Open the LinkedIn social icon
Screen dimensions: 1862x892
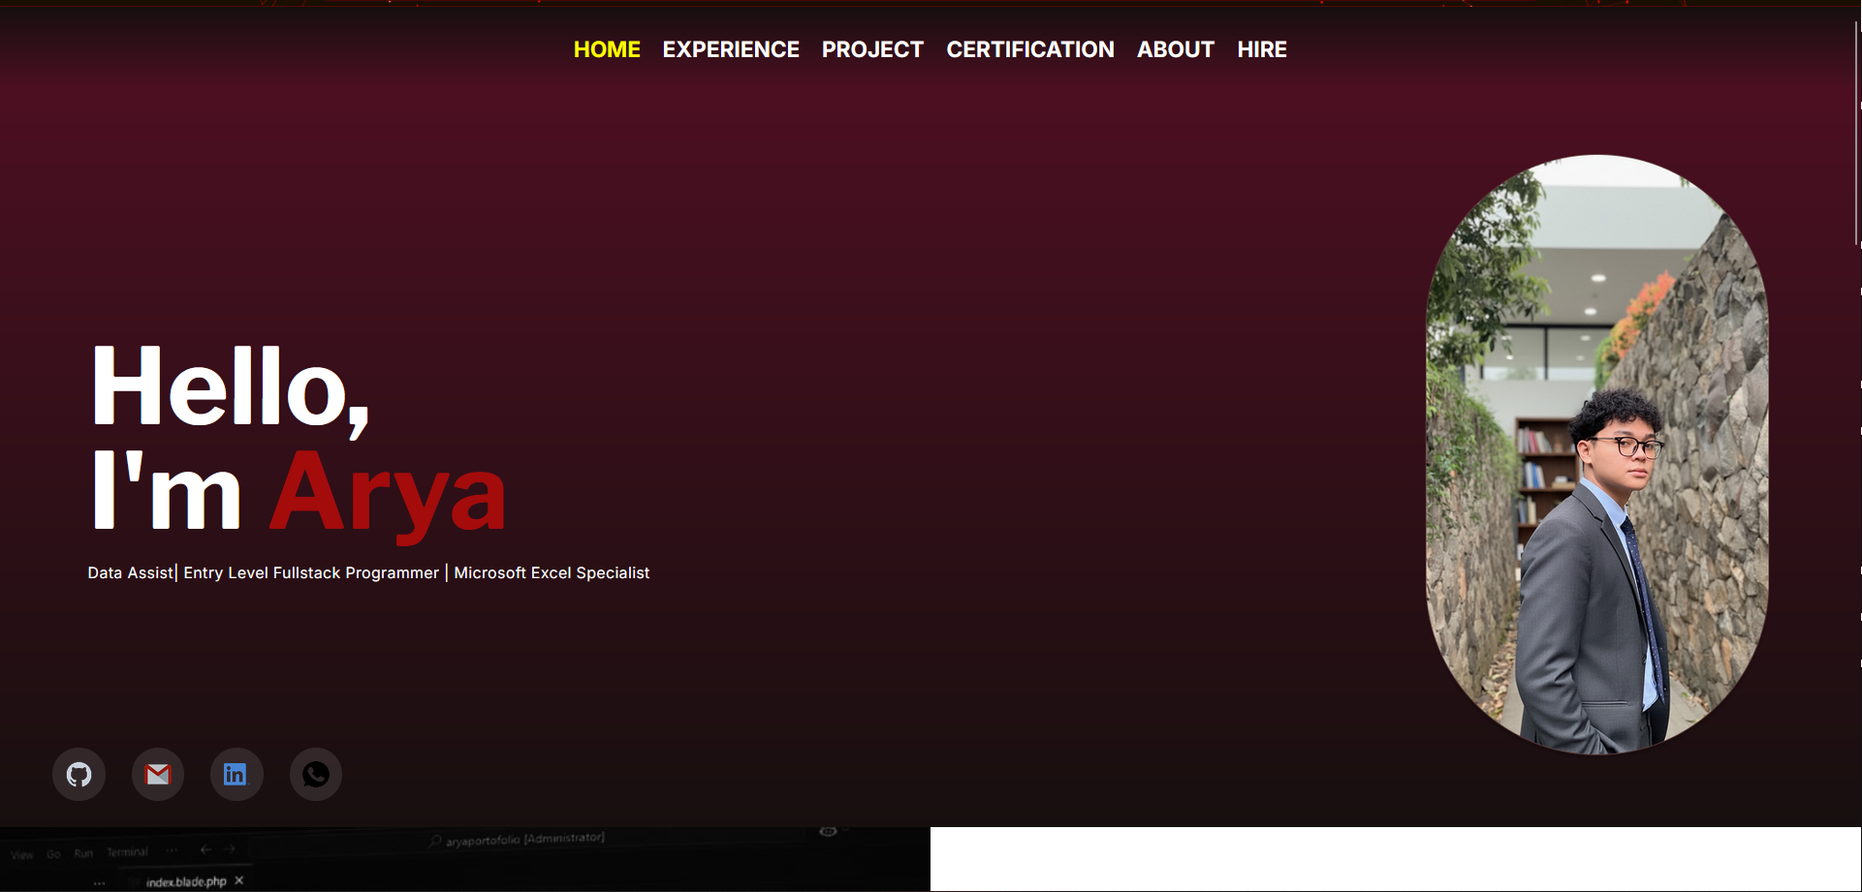tap(236, 775)
